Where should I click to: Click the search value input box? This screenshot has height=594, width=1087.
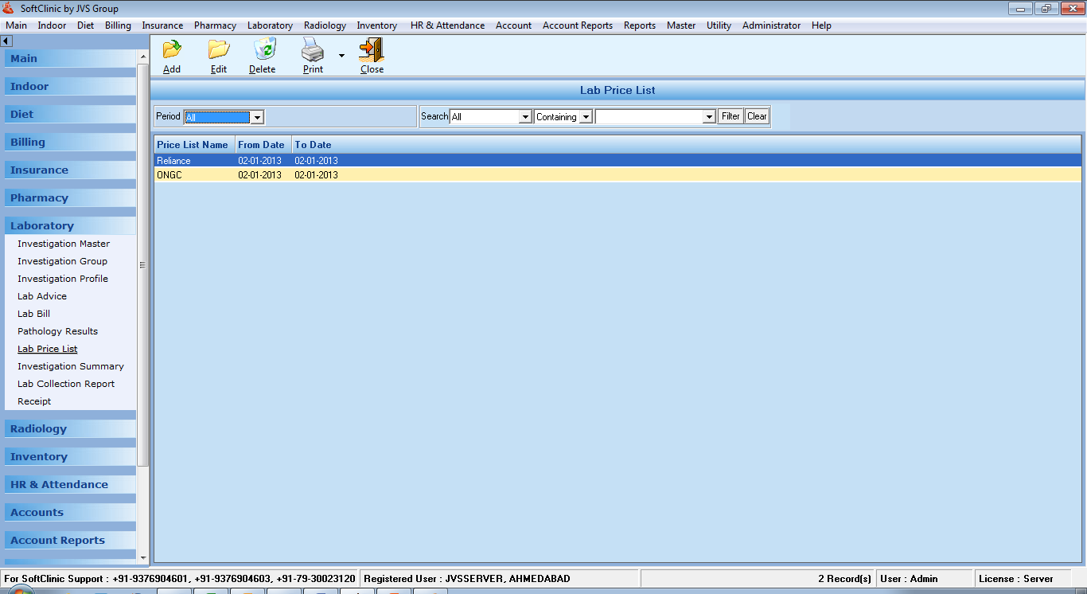649,117
